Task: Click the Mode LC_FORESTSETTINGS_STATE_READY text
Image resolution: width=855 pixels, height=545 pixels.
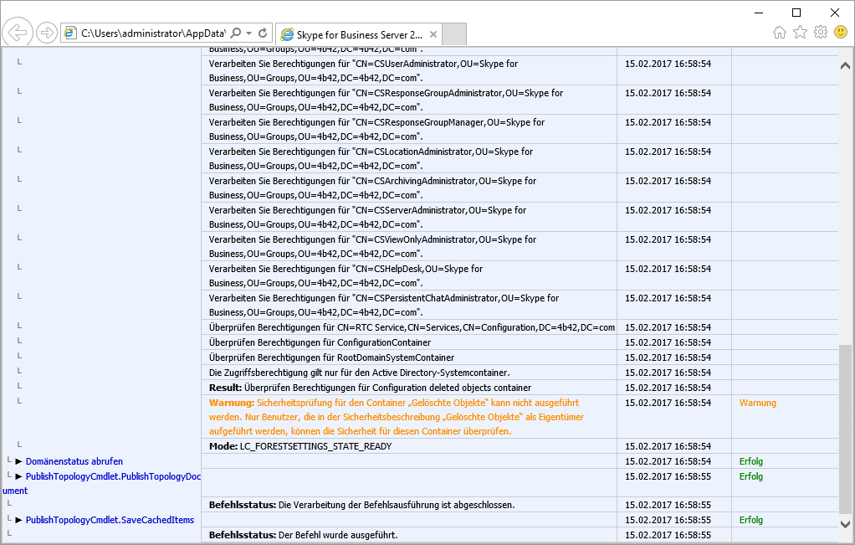Action: [300, 447]
